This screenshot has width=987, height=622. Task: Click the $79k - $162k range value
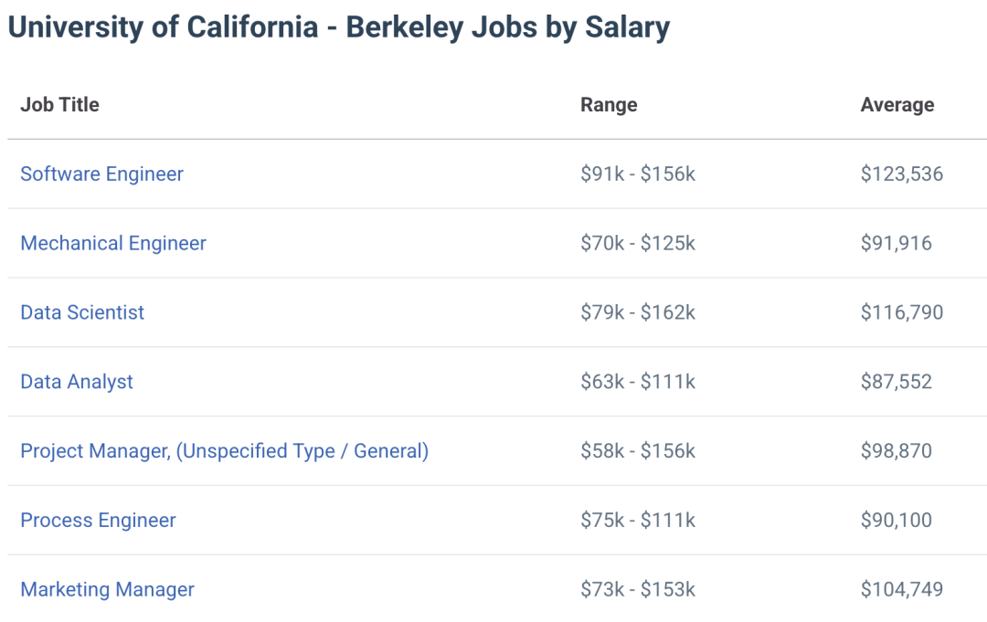638,312
